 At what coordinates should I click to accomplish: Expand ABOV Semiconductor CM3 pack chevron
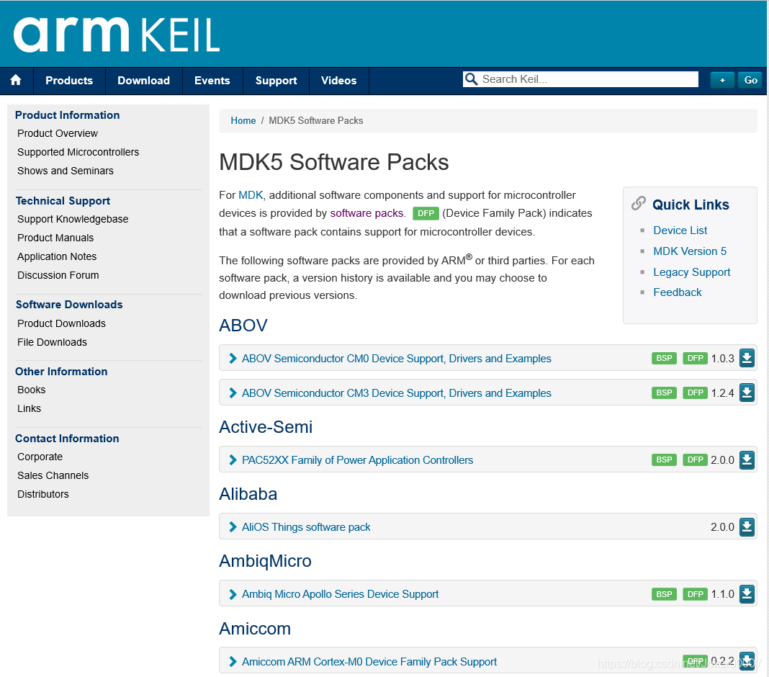[x=233, y=393]
